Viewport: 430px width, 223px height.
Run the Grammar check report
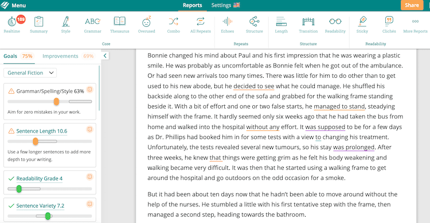92,25
